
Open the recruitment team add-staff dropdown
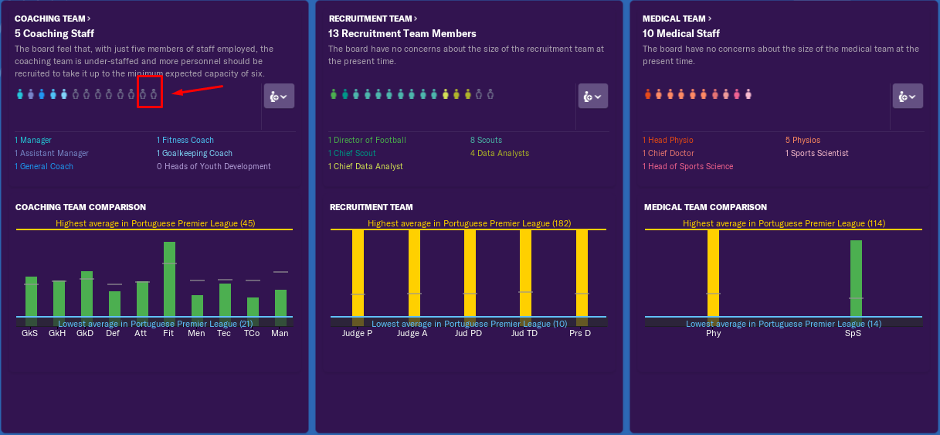(593, 97)
